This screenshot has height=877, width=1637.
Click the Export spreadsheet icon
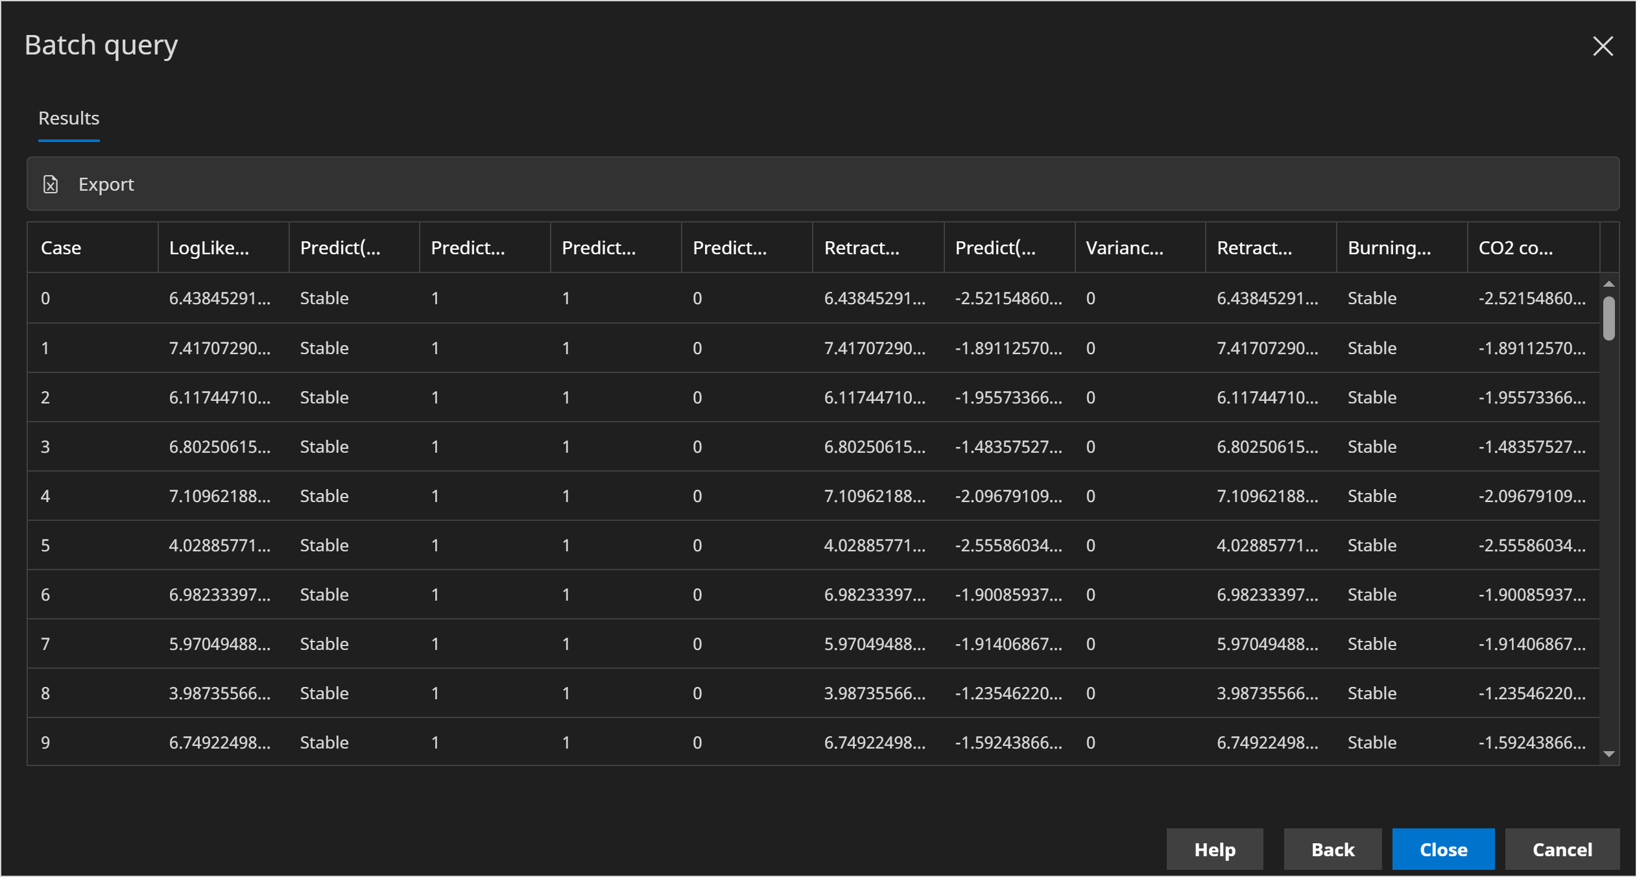click(x=51, y=185)
